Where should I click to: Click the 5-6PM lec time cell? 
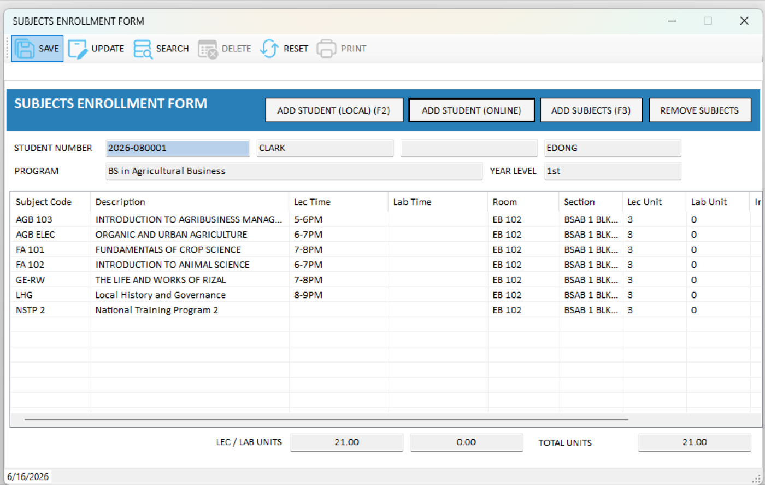[x=308, y=219]
